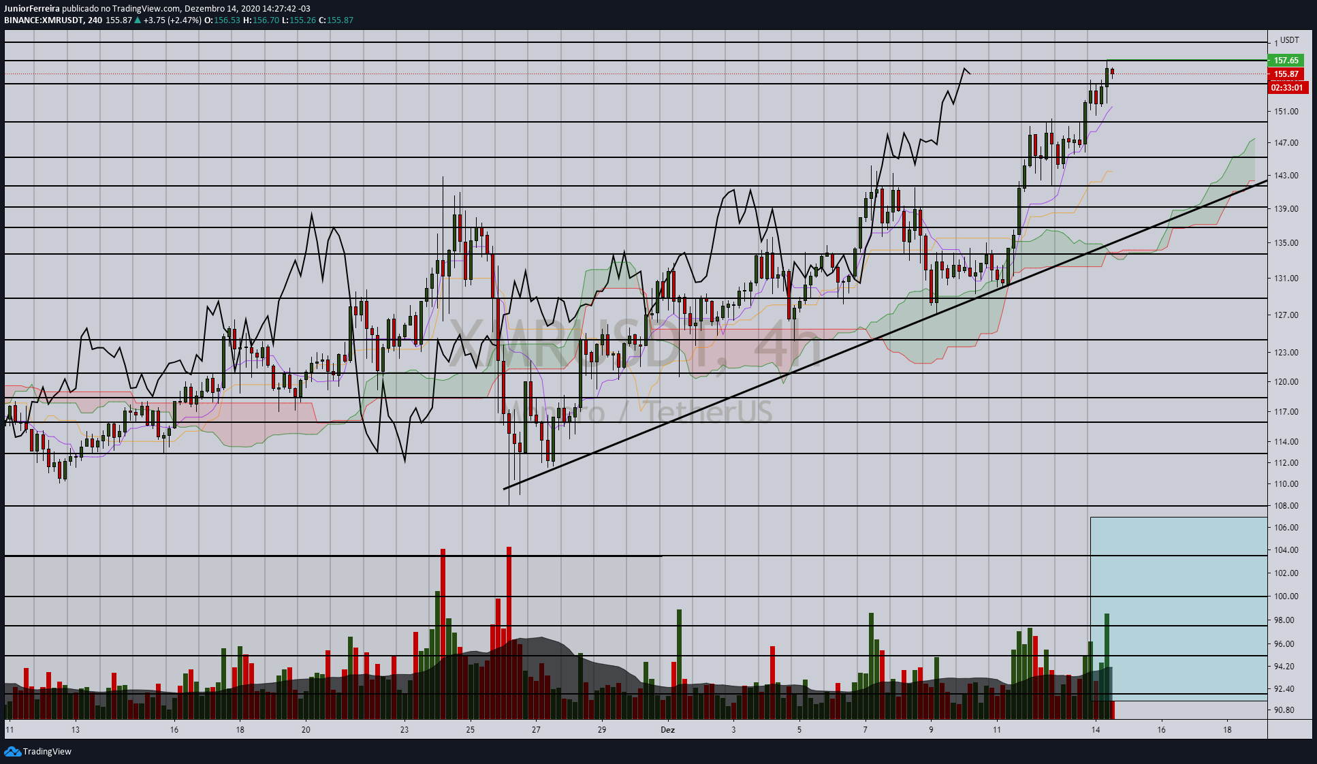1317x764 pixels.
Task: Click the +3.75 (+2.47%) change text
Action: [x=172, y=20]
